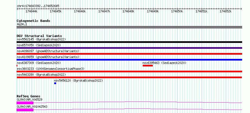This screenshot has width=250, height=113.
Task: Click the GLRA3 NM_001042543 magenta exon block
Action: (x=25, y=110)
